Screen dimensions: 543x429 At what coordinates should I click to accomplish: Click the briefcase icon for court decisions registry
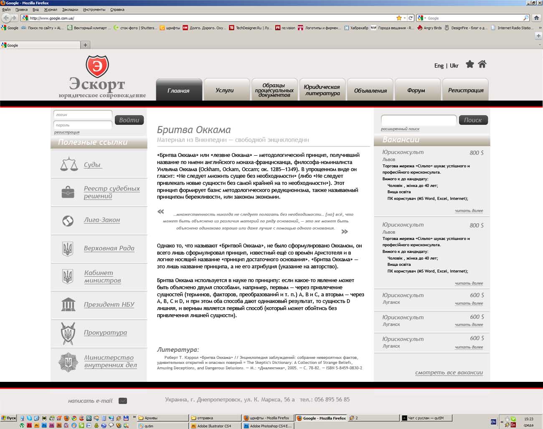tap(68, 192)
